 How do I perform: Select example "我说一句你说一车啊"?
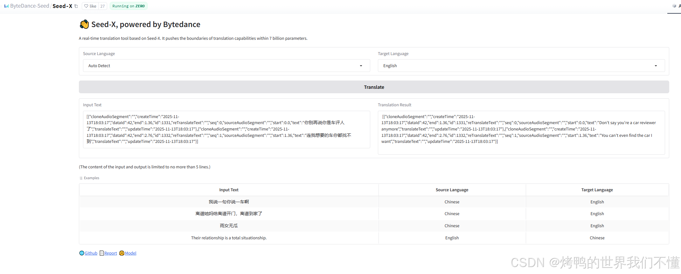229,202
